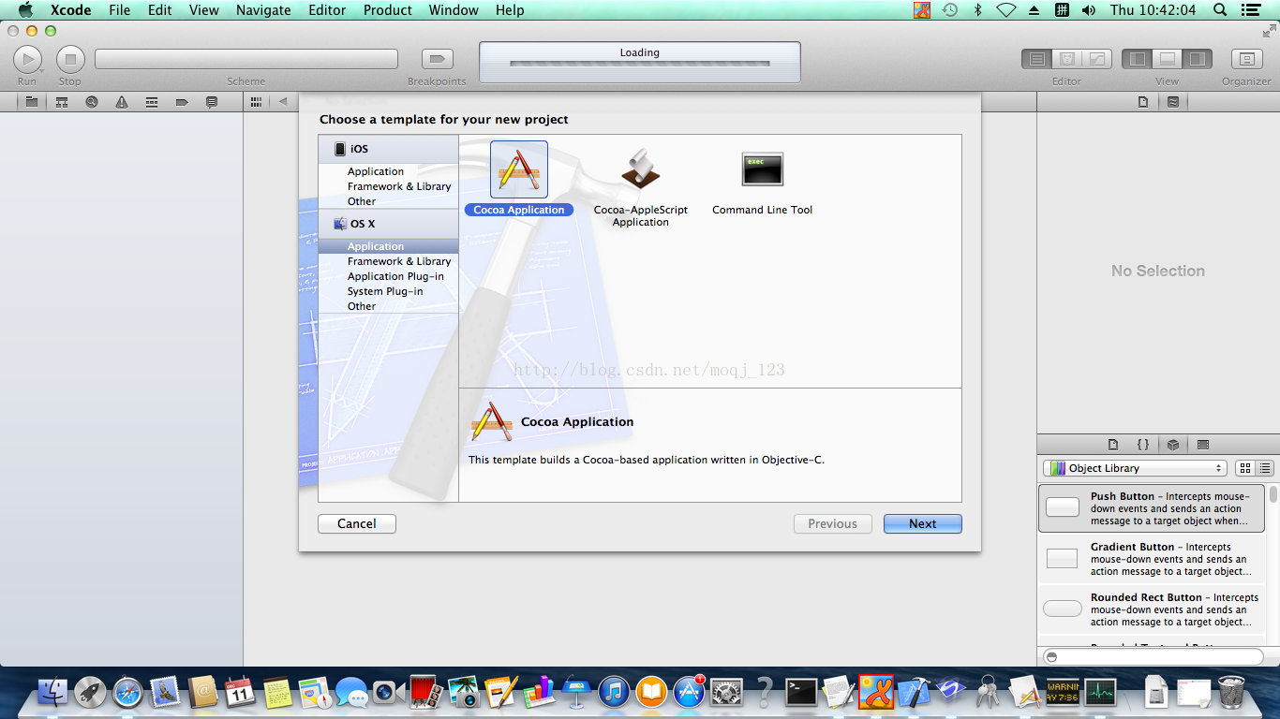Viewport: 1280px width, 719px height.
Task: Open the Navigate menu
Action: (x=263, y=9)
